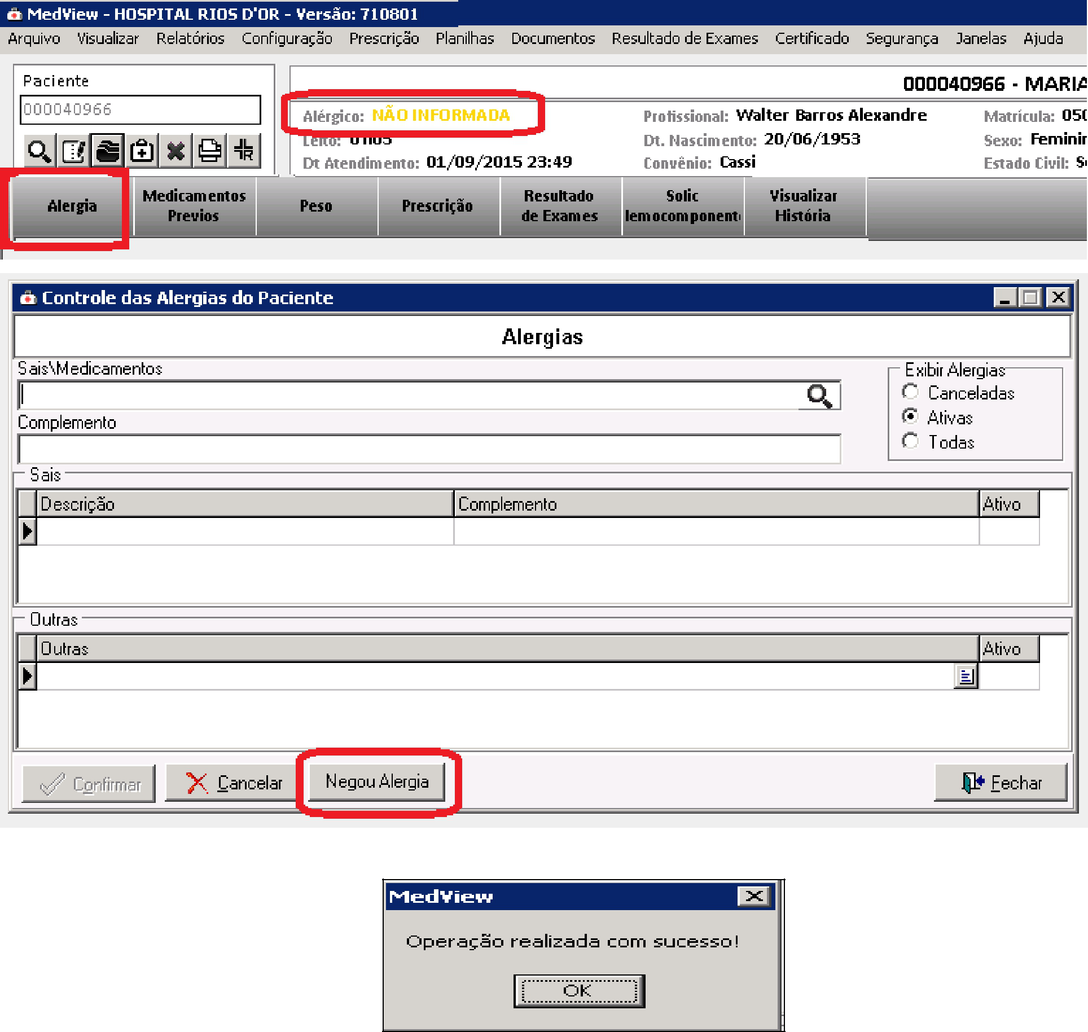Click the Paciente number input field
This screenshot has width=1088, height=1032.
141,109
